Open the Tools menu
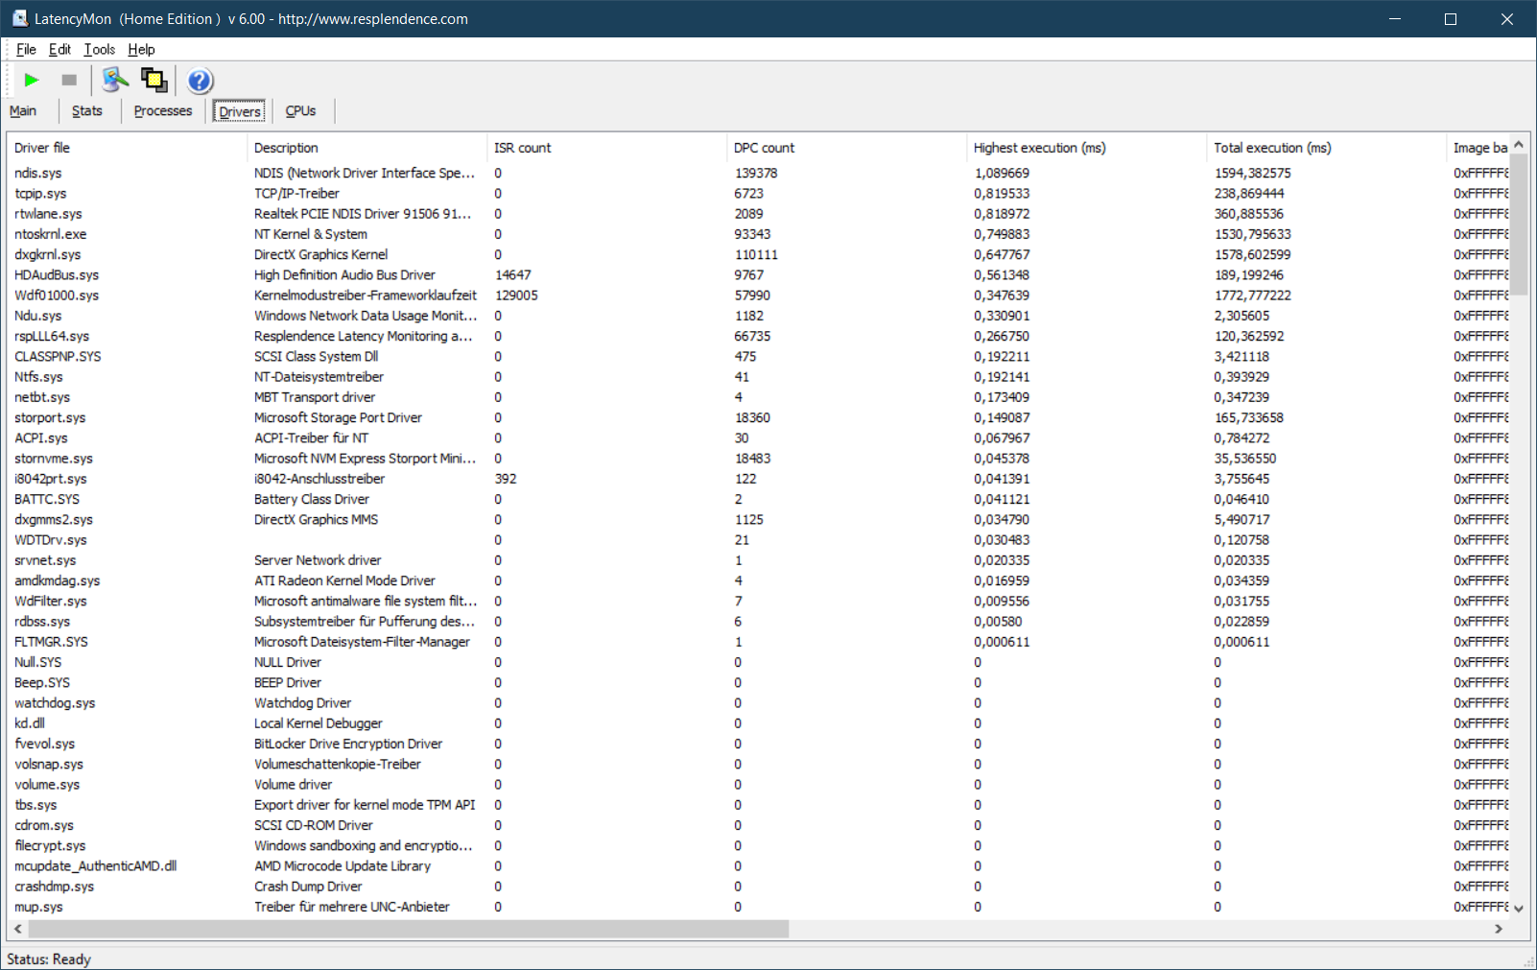 point(99,50)
